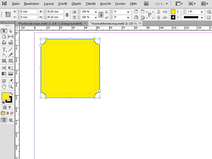Select the Free Transform tool
Image resolution: width=212 pixels, height=159 pixels.
tap(11, 68)
